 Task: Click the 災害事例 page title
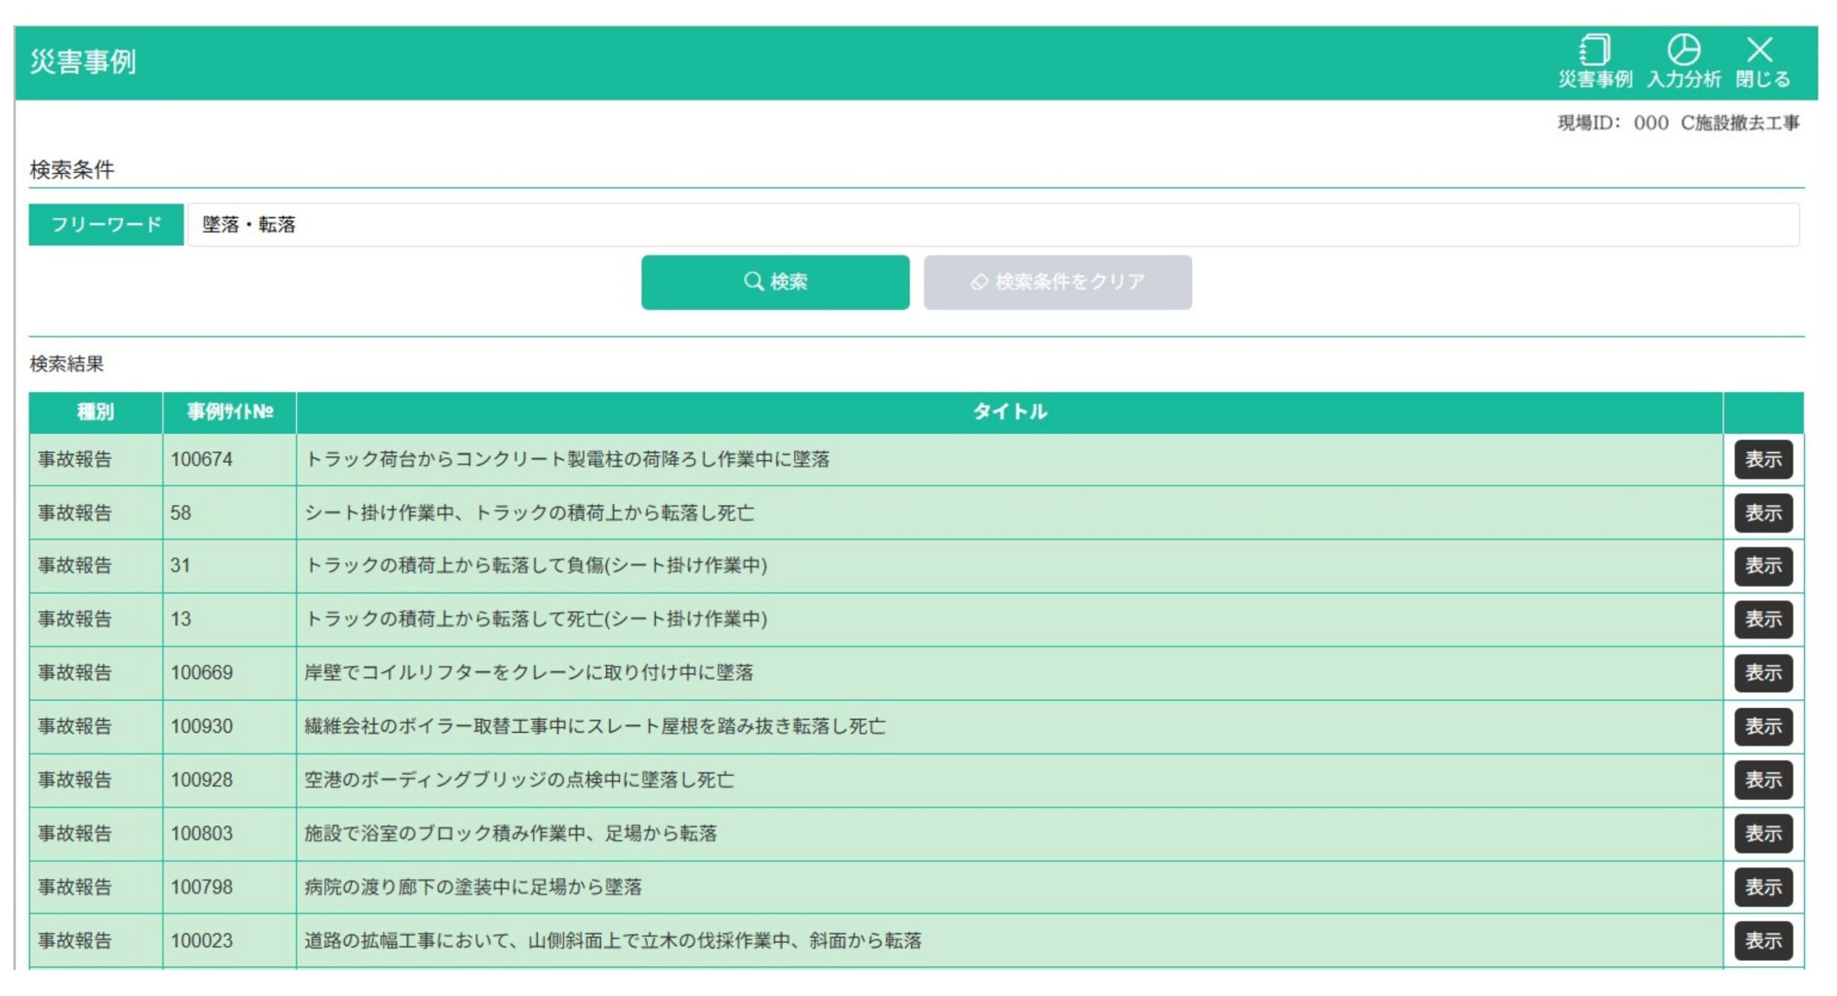coord(83,62)
